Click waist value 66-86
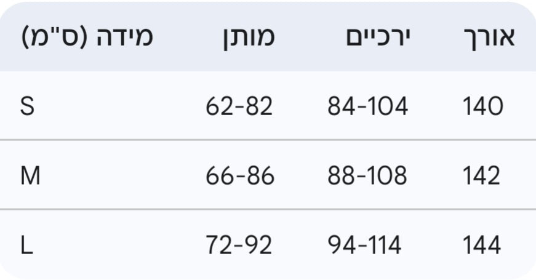 click(240, 177)
